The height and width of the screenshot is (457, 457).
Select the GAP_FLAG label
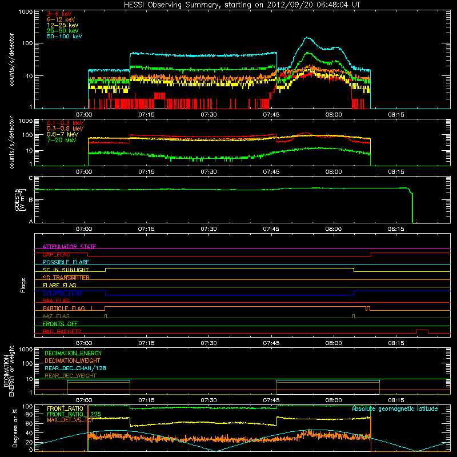(x=56, y=254)
